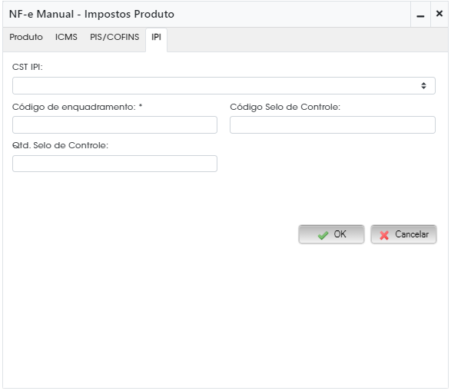Go to the PIS/COFINS tab
This screenshot has width=451, height=391.
tap(114, 37)
